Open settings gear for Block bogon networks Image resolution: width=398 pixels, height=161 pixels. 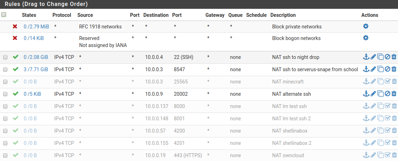coord(365,38)
